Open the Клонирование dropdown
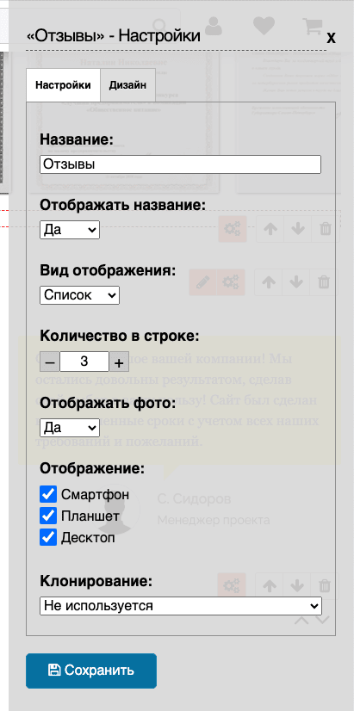This screenshot has width=354, height=711. click(181, 606)
